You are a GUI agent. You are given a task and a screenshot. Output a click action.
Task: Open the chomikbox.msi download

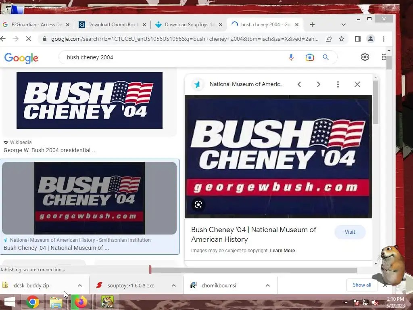219,285
